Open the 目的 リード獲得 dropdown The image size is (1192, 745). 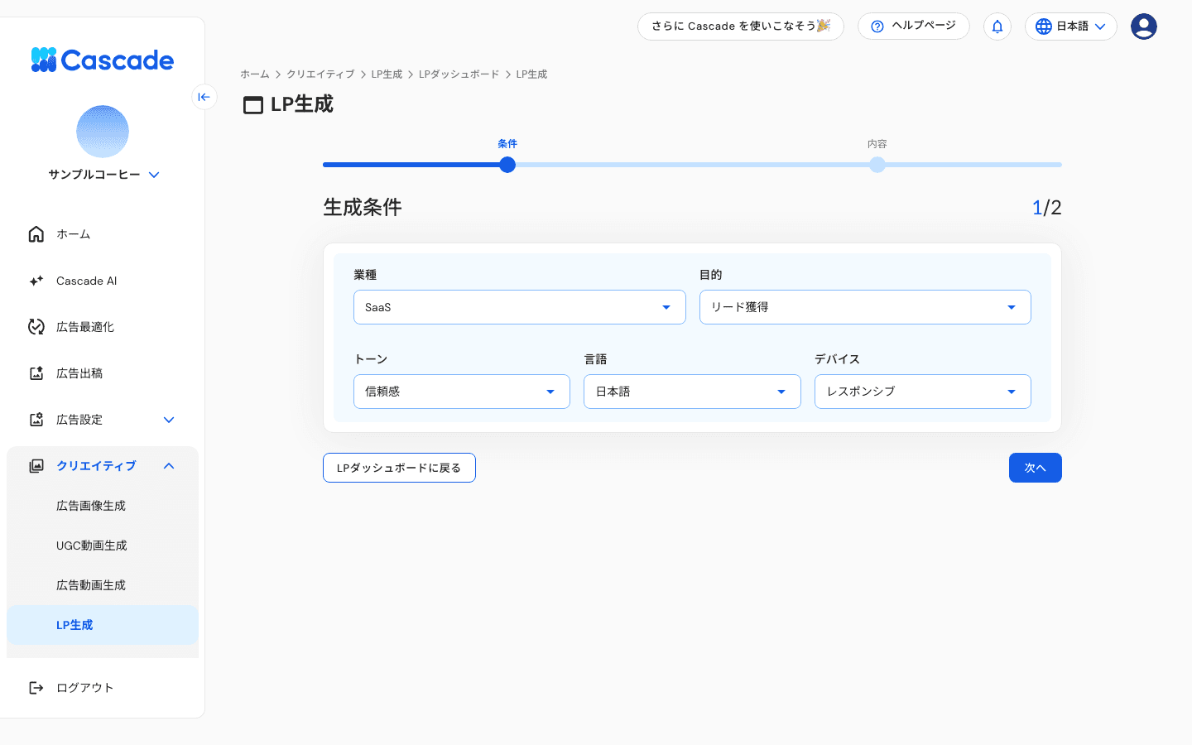pyautogui.click(x=865, y=307)
